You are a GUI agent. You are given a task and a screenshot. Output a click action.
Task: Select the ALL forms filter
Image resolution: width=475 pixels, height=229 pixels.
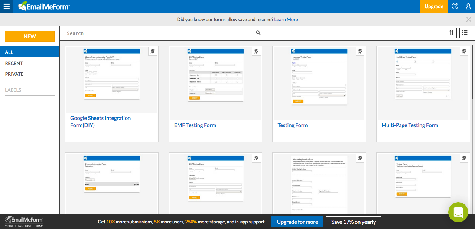(x=30, y=52)
